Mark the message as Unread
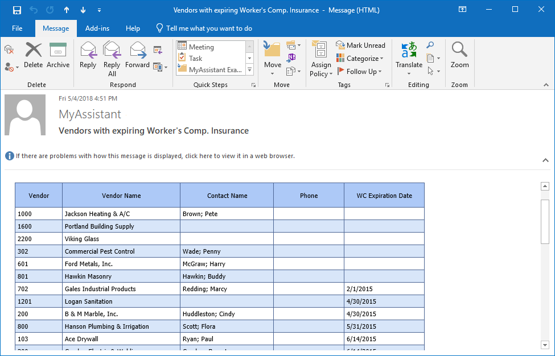Screen dimensions: 555x356 coord(360,45)
